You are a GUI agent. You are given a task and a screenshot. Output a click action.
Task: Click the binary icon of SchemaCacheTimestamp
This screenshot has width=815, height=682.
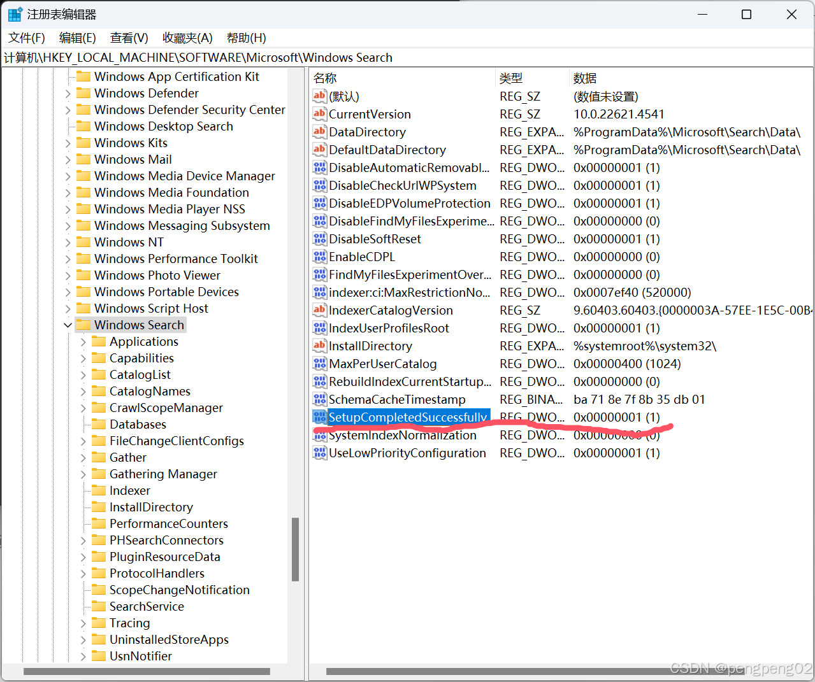[x=319, y=399]
